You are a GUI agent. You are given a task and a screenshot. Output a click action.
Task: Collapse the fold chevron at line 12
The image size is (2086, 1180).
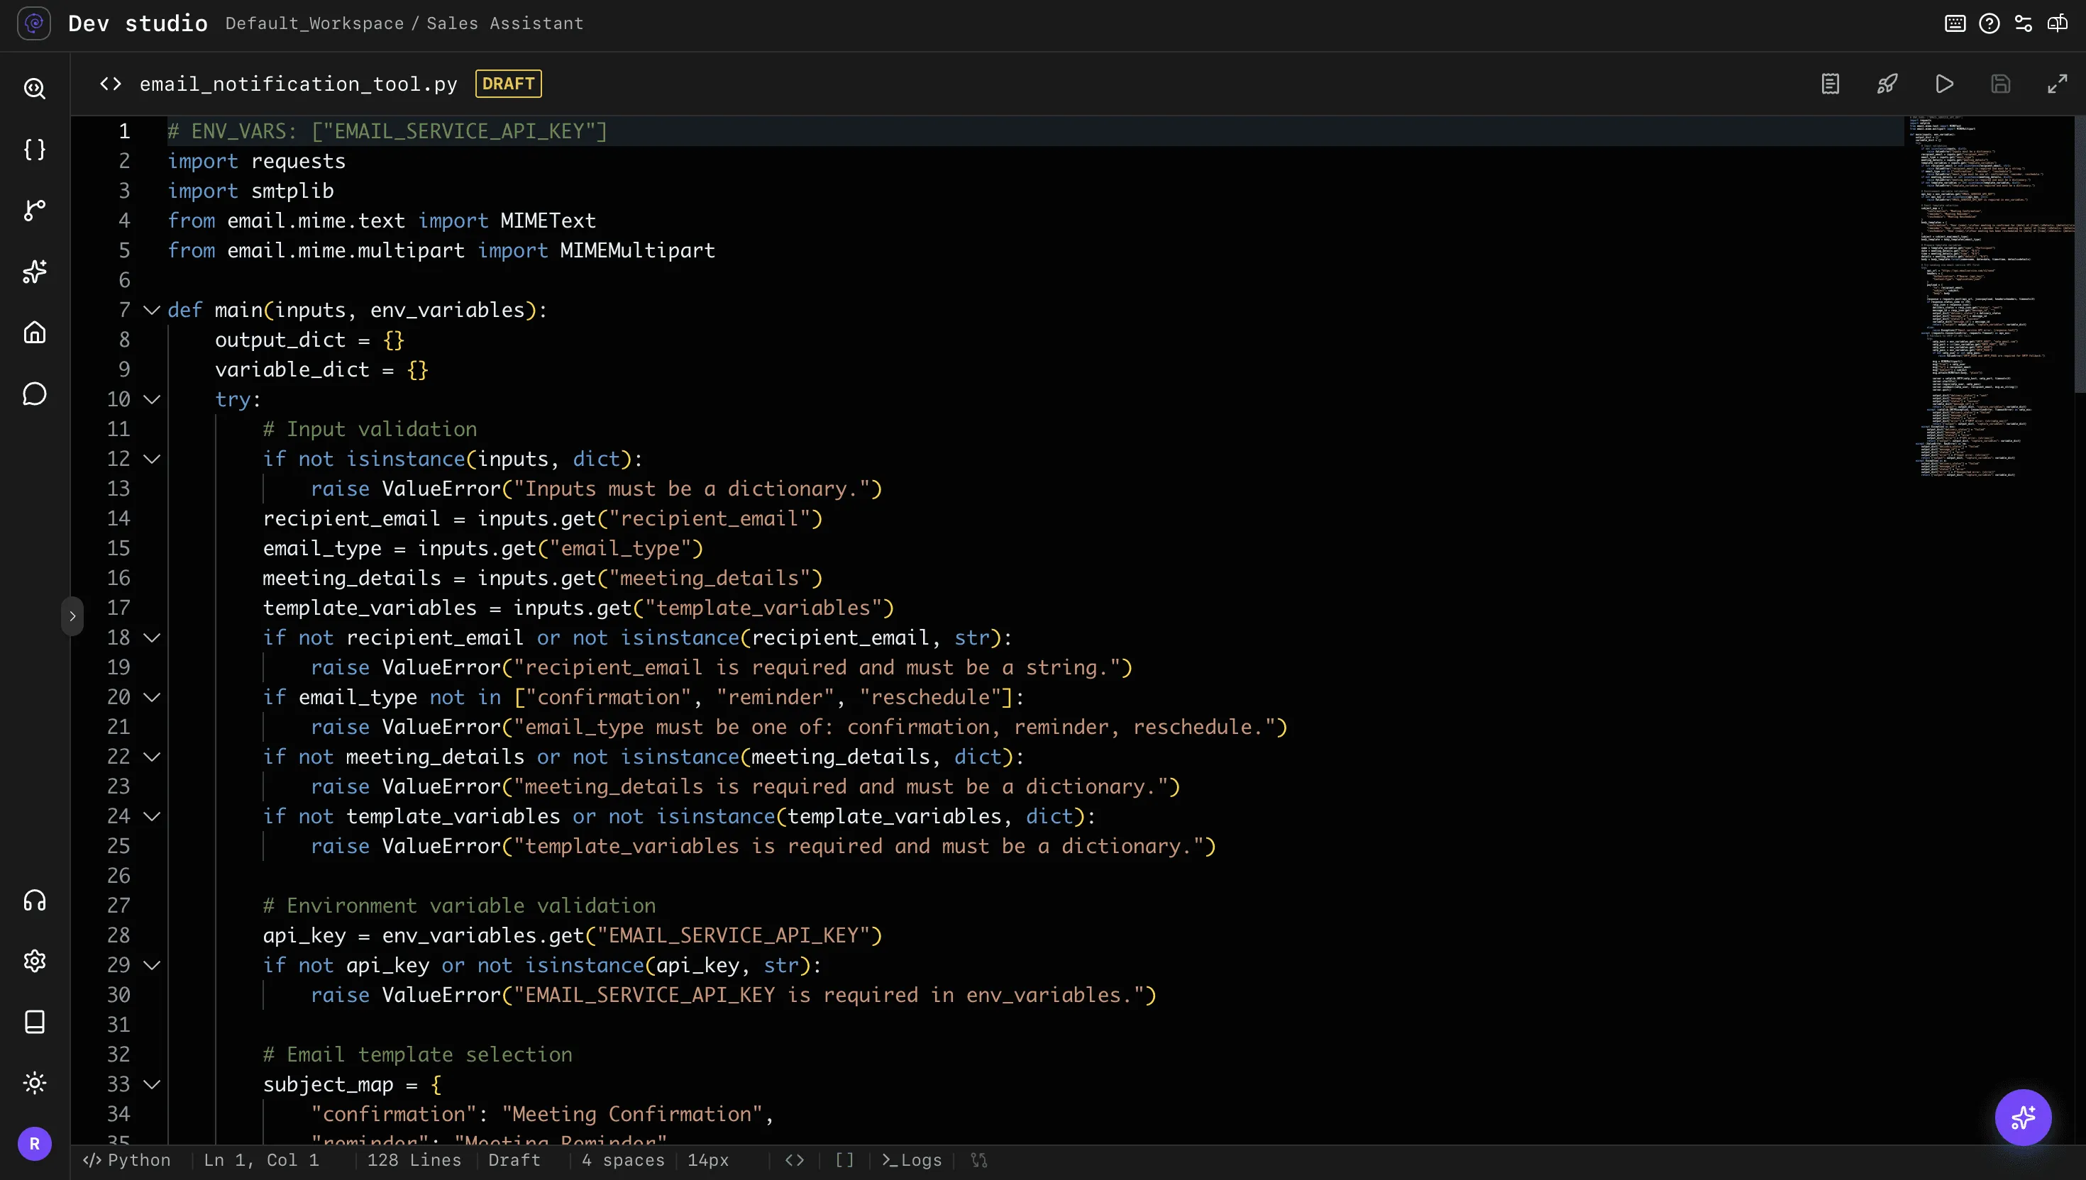click(x=152, y=459)
